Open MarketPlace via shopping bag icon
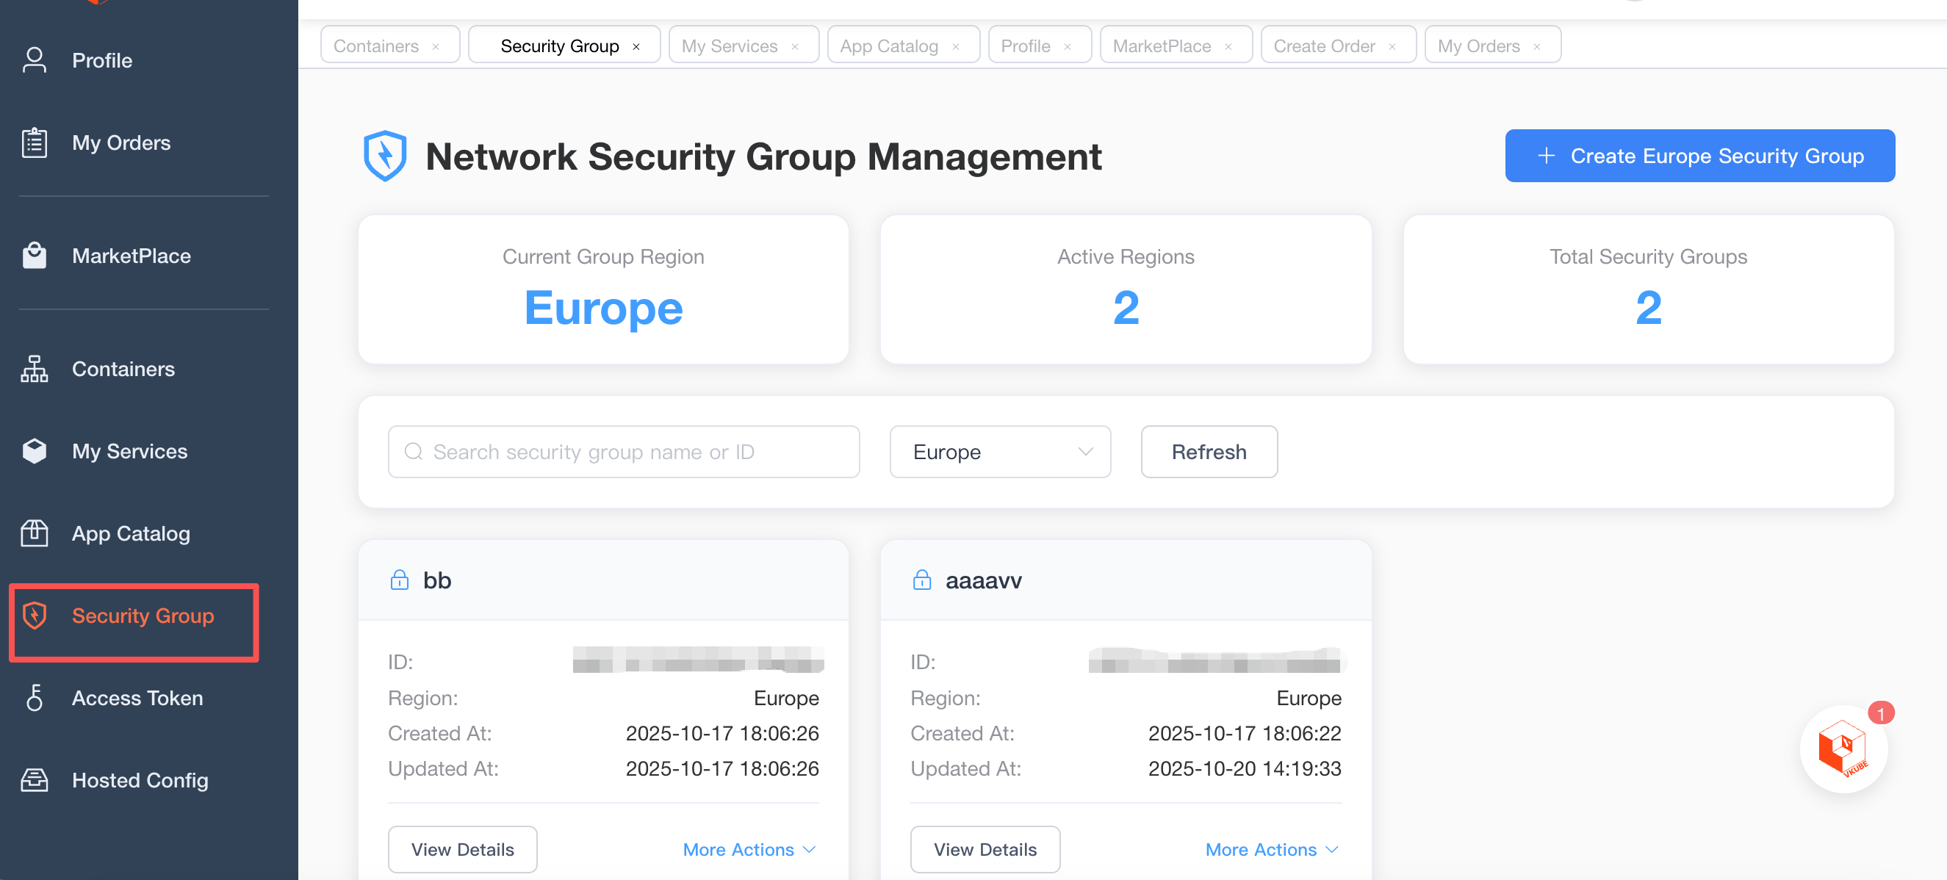 (x=34, y=256)
